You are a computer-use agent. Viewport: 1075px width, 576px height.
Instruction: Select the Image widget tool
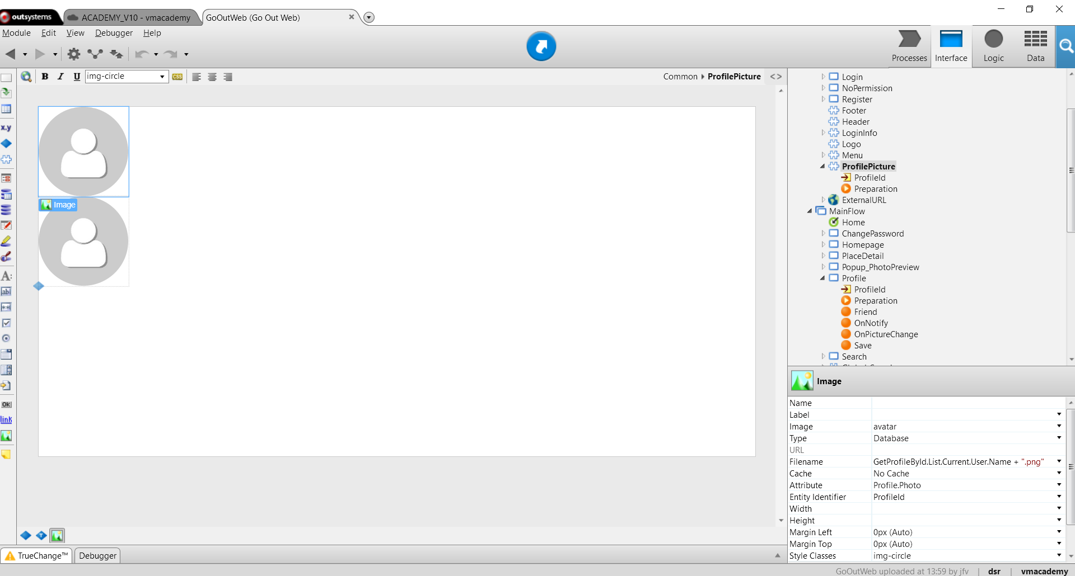(7, 436)
